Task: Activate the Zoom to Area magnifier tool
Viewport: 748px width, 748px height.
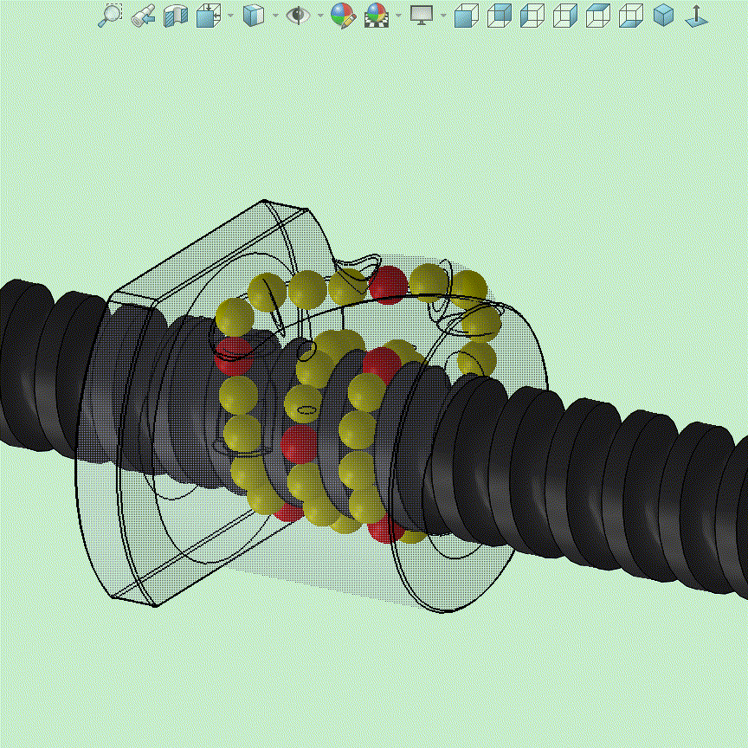Action: click(110, 15)
